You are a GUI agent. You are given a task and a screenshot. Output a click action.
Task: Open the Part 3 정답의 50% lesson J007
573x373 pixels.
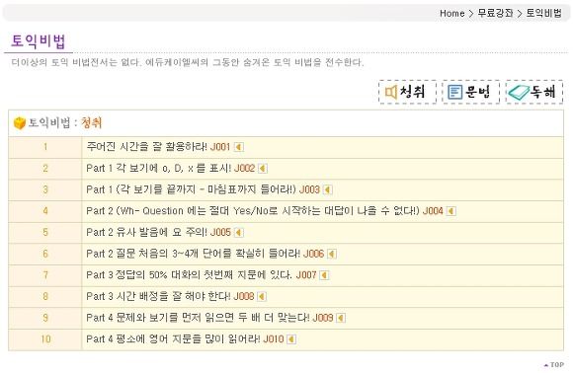pos(201,275)
